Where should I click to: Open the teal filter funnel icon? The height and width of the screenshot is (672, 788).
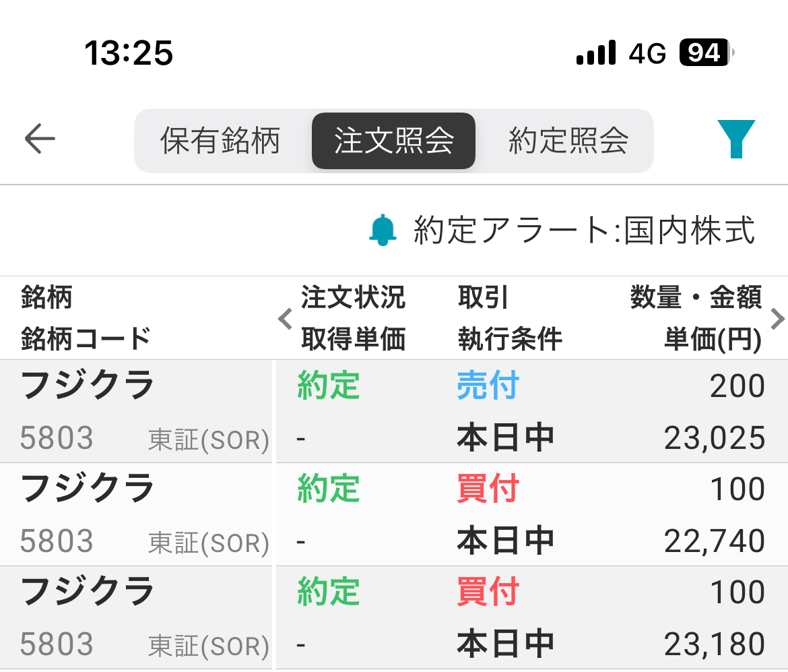[735, 140]
